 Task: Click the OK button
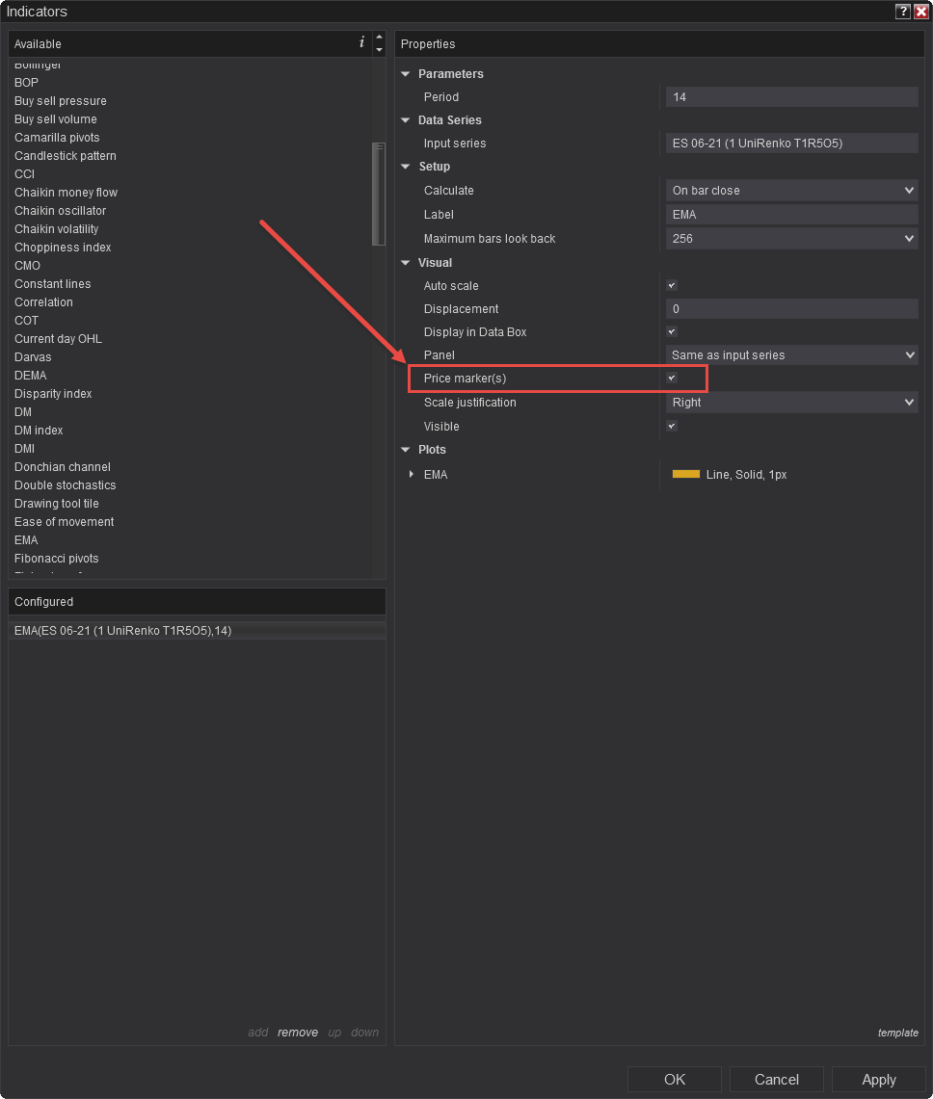(x=675, y=1080)
